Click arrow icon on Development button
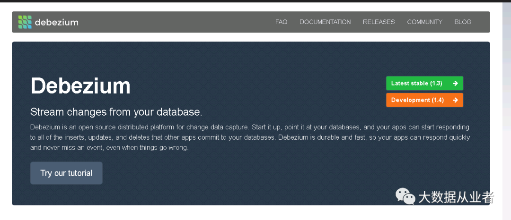The width and height of the screenshot is (511, 220). [x=455, y=100]
